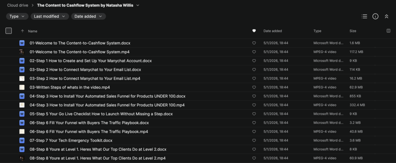This screenshot has height=163, width=396.
Task: Sort by the Type column header
Action: point(317,31)
